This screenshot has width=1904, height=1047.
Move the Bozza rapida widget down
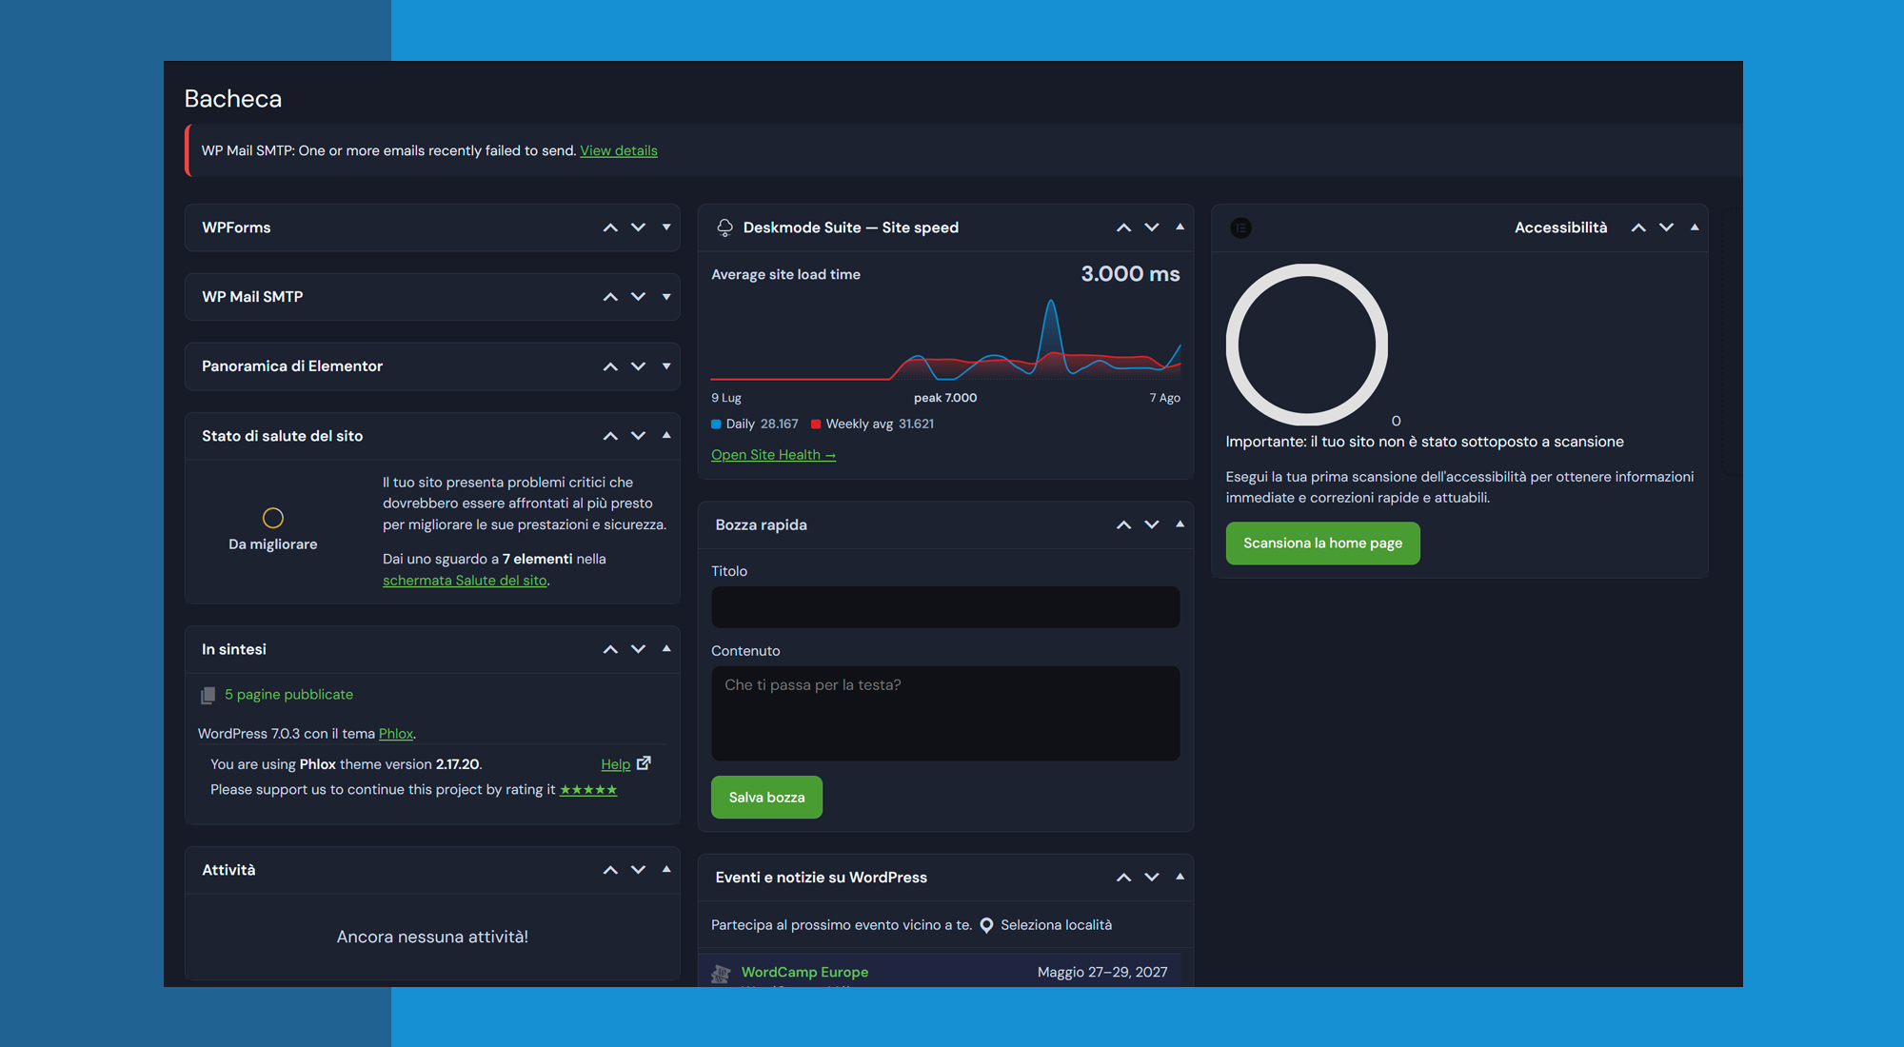pos(1152,524)
